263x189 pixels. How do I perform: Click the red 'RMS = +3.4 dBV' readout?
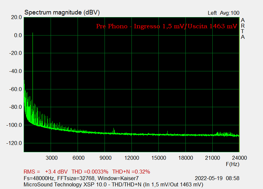click(x=45, y=172)
